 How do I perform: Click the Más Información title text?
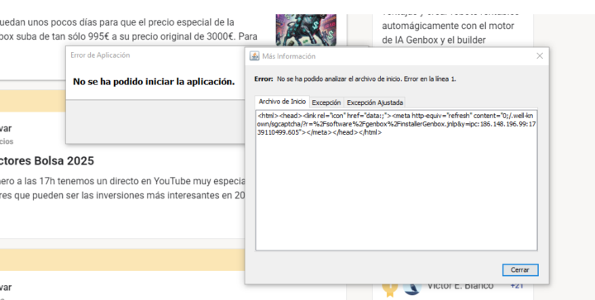pyautogui.click(x=288, y=56)
